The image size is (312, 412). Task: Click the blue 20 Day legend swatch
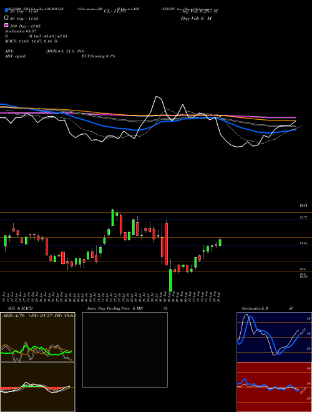pos(7,10)
